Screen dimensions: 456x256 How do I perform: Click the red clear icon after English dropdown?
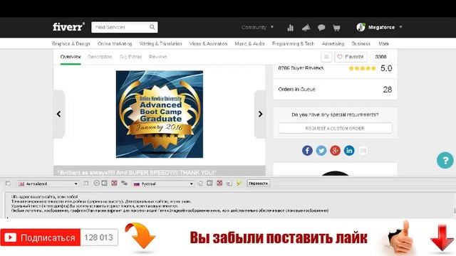(114, 183)
